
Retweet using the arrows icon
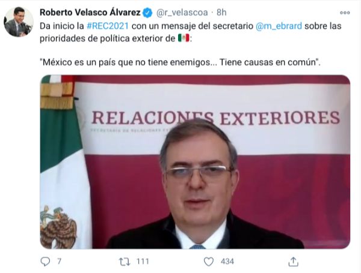[125, 262]
